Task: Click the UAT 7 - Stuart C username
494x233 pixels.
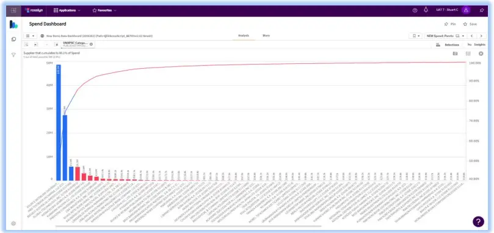Action: (x=447, y=10)
